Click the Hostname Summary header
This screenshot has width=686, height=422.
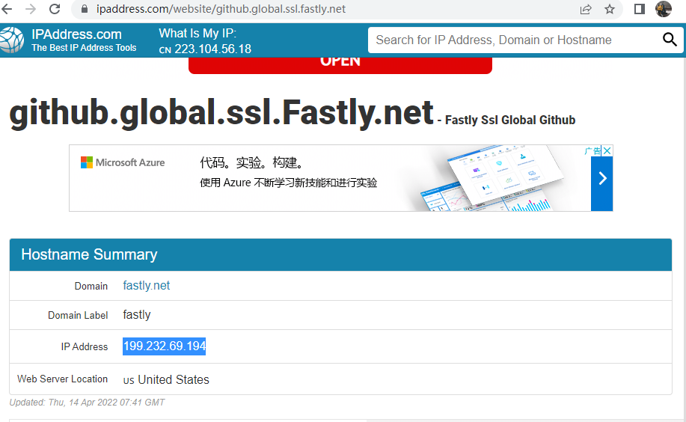(x=341, y=255)
